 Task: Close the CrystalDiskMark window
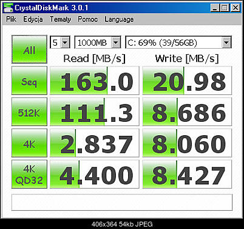point(236,8)
